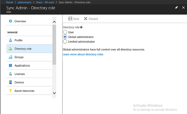Open Learn more about directory roles link
Screen dimensions: 187x114
83,54
